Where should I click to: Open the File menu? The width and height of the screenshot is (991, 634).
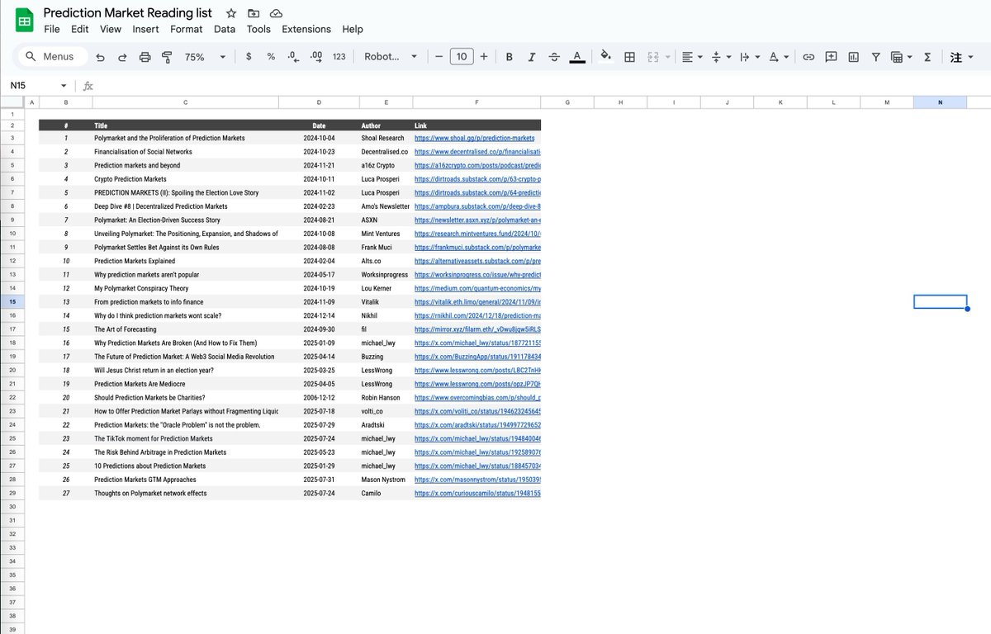pyautogui.click(x=52, y=29)
